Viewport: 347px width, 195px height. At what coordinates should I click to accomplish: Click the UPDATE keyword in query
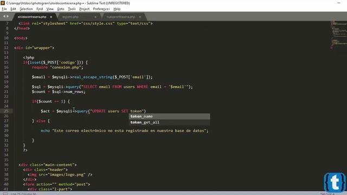point(99,111)
